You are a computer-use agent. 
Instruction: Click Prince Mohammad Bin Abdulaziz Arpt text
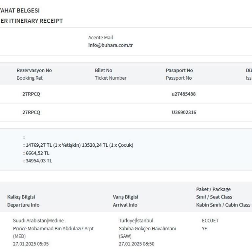tap(53, 228)
